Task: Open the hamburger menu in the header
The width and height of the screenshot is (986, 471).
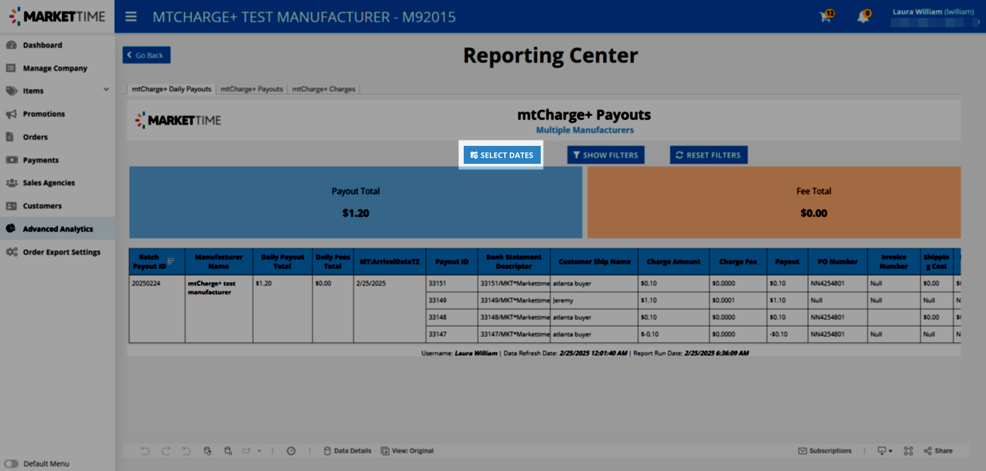Action: click(131, 17)
